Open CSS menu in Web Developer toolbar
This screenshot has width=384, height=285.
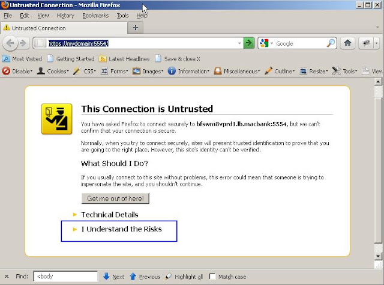[x=85, y=71]
